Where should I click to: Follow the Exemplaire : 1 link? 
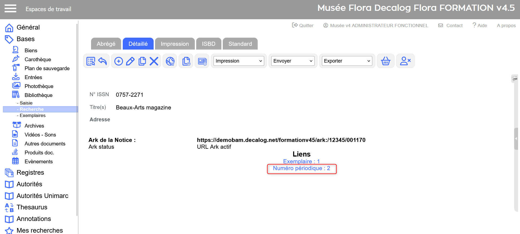tap(301, 161)
